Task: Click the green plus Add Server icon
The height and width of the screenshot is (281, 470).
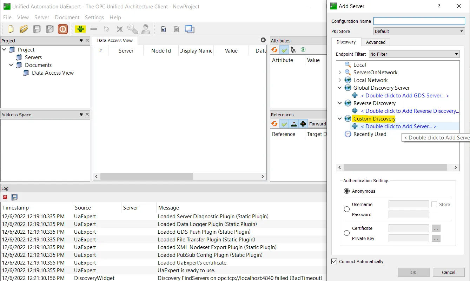Action: click(81, 29)
